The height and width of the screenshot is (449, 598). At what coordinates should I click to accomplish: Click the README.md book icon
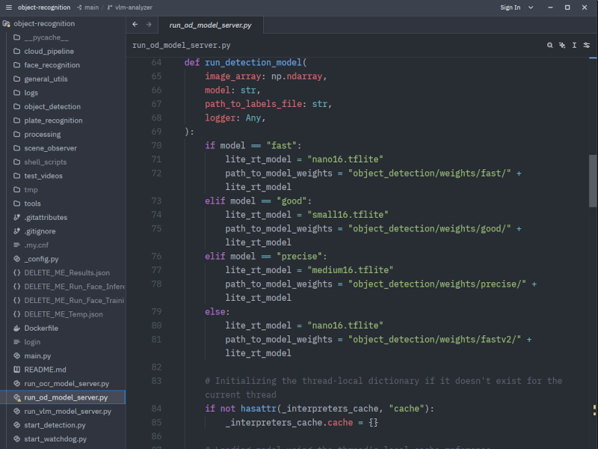click(x=16, y=370)
